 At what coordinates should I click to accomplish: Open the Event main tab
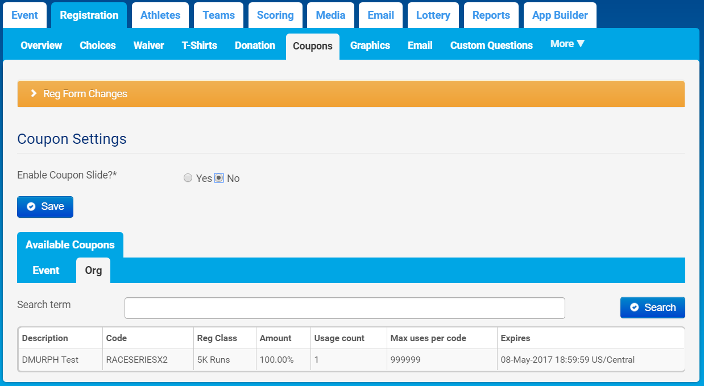click(24, 15)
